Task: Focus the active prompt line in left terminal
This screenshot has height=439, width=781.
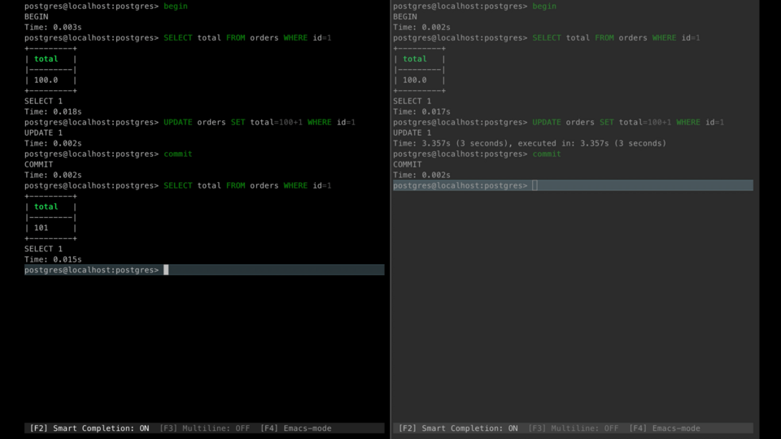Action: point(204,270)
